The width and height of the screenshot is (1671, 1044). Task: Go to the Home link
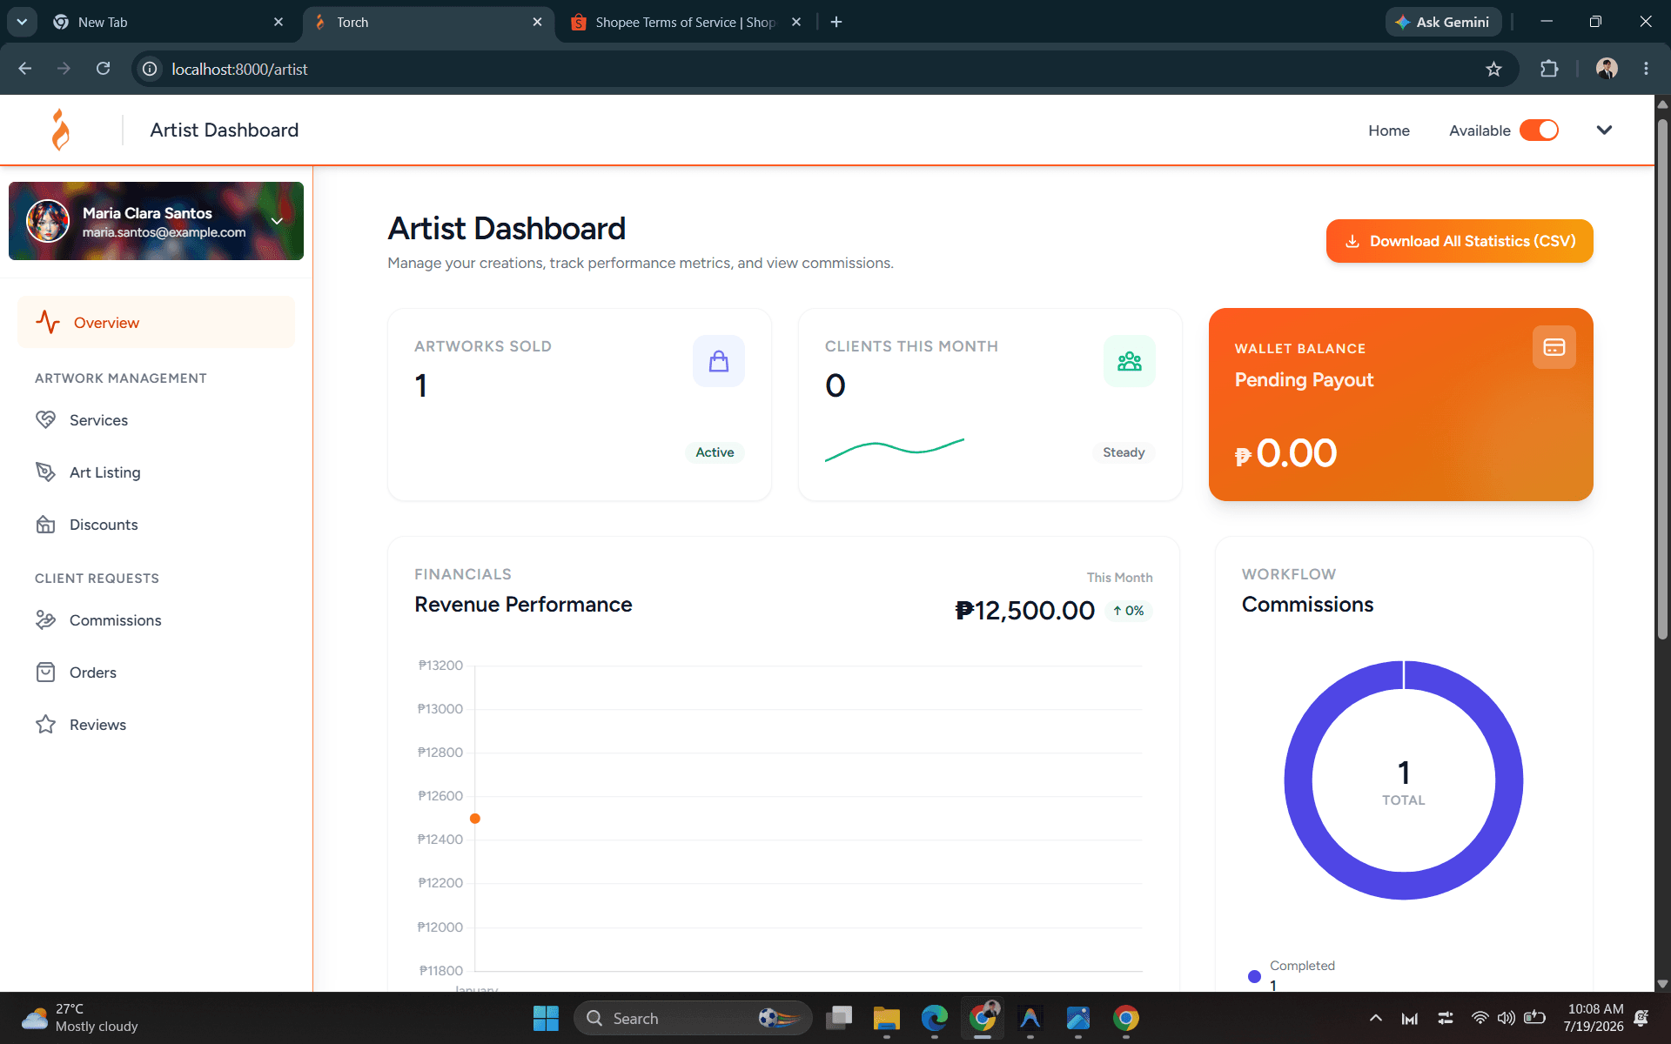coord(1389,130)
